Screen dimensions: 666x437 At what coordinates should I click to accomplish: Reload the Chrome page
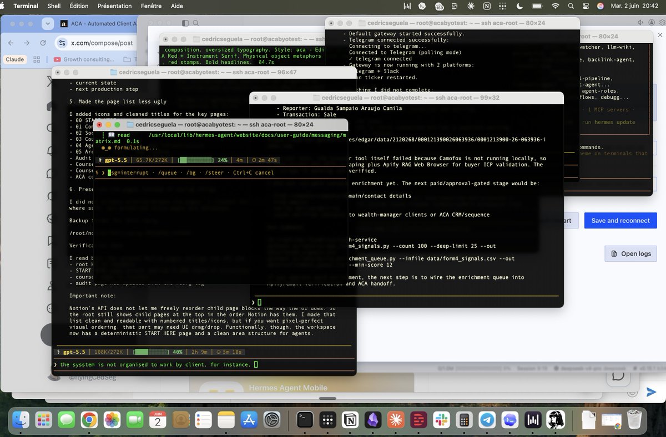pyautogui.click(x=43, y=43)
